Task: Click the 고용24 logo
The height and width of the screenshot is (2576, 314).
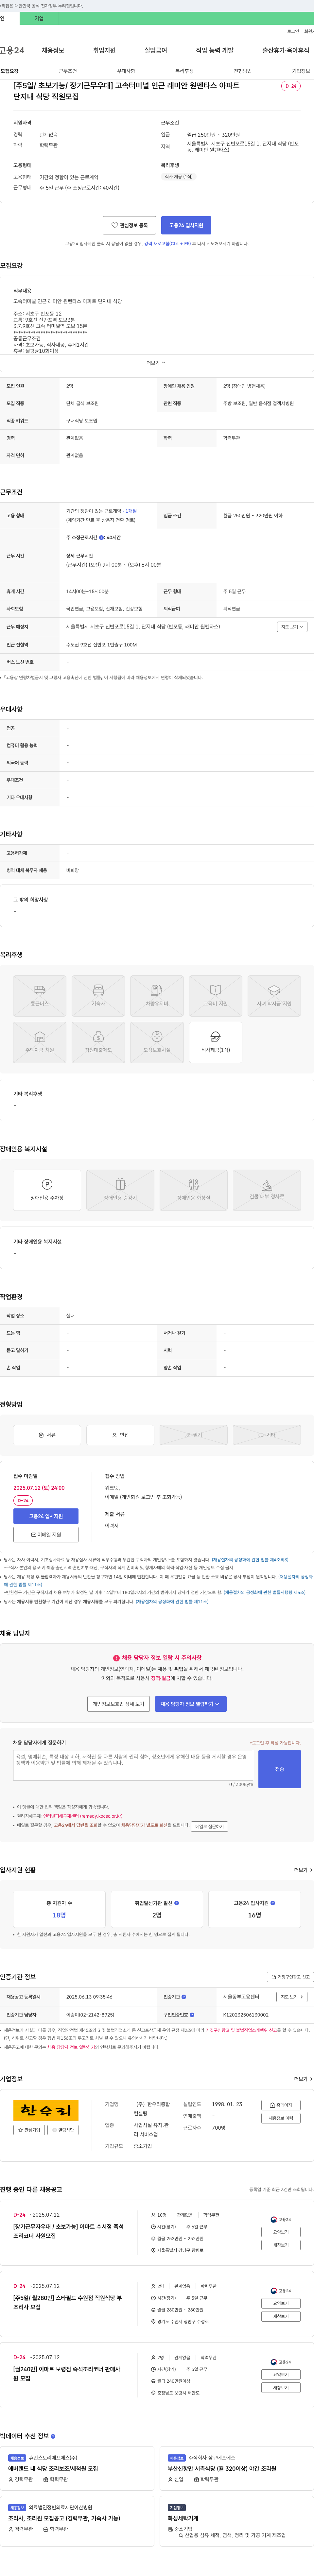Action: [12, 50]
